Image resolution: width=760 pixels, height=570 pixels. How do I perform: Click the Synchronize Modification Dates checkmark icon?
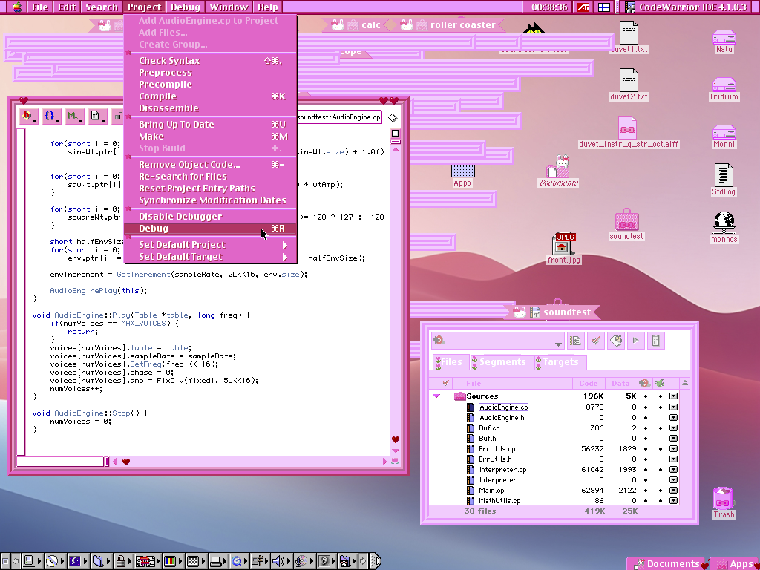click(595, 341)
